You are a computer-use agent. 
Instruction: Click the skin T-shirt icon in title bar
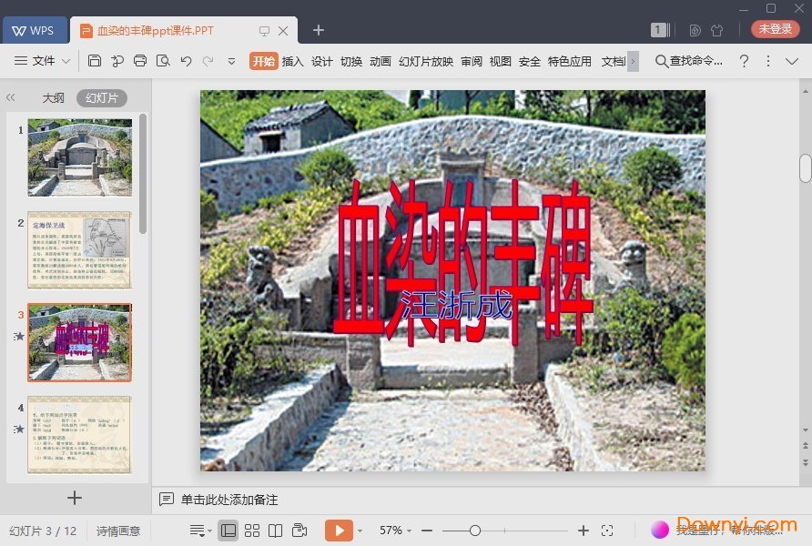coord(716,30)
